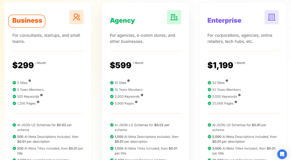Click info icon next to 5,000 Keywords
291x160 pixels.
239,95
